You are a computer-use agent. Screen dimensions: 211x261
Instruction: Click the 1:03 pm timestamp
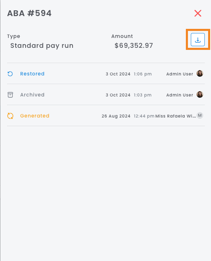[143, 95]
